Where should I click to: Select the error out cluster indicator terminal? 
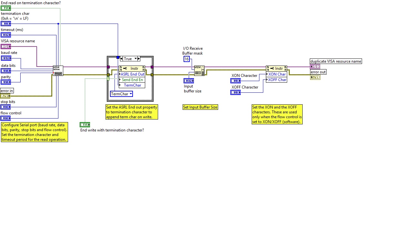[315, 77]
